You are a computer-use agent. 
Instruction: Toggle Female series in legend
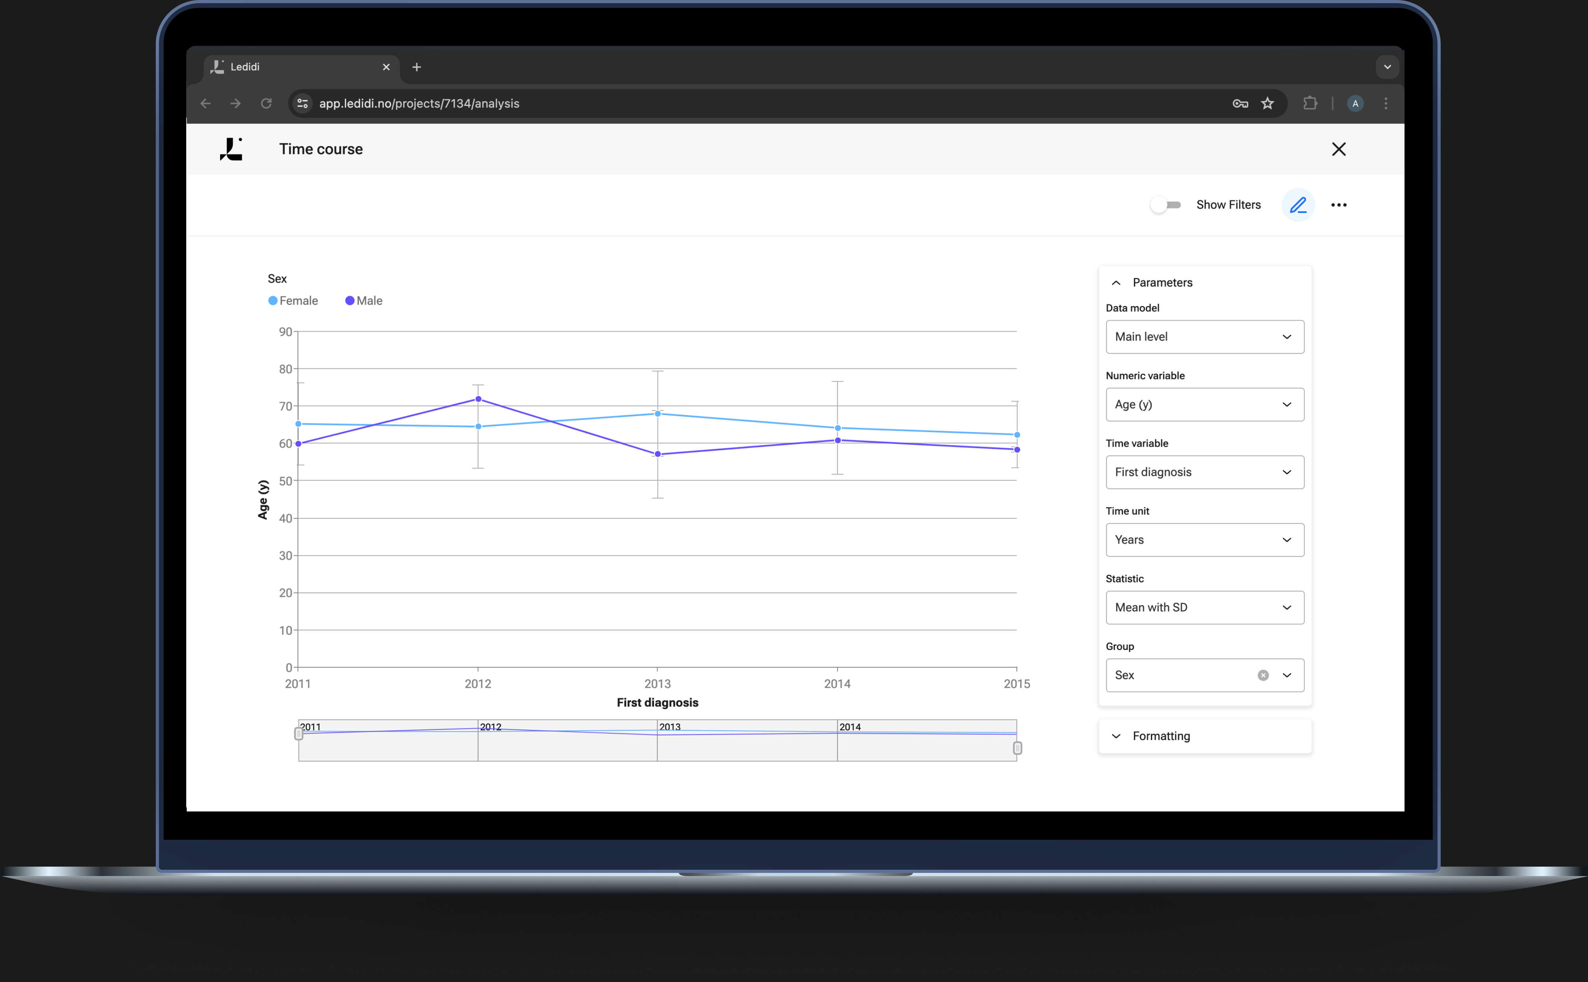(x=293, y=301)
